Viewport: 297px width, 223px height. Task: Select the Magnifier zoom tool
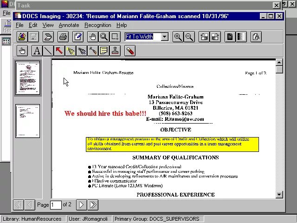[104, 37]
